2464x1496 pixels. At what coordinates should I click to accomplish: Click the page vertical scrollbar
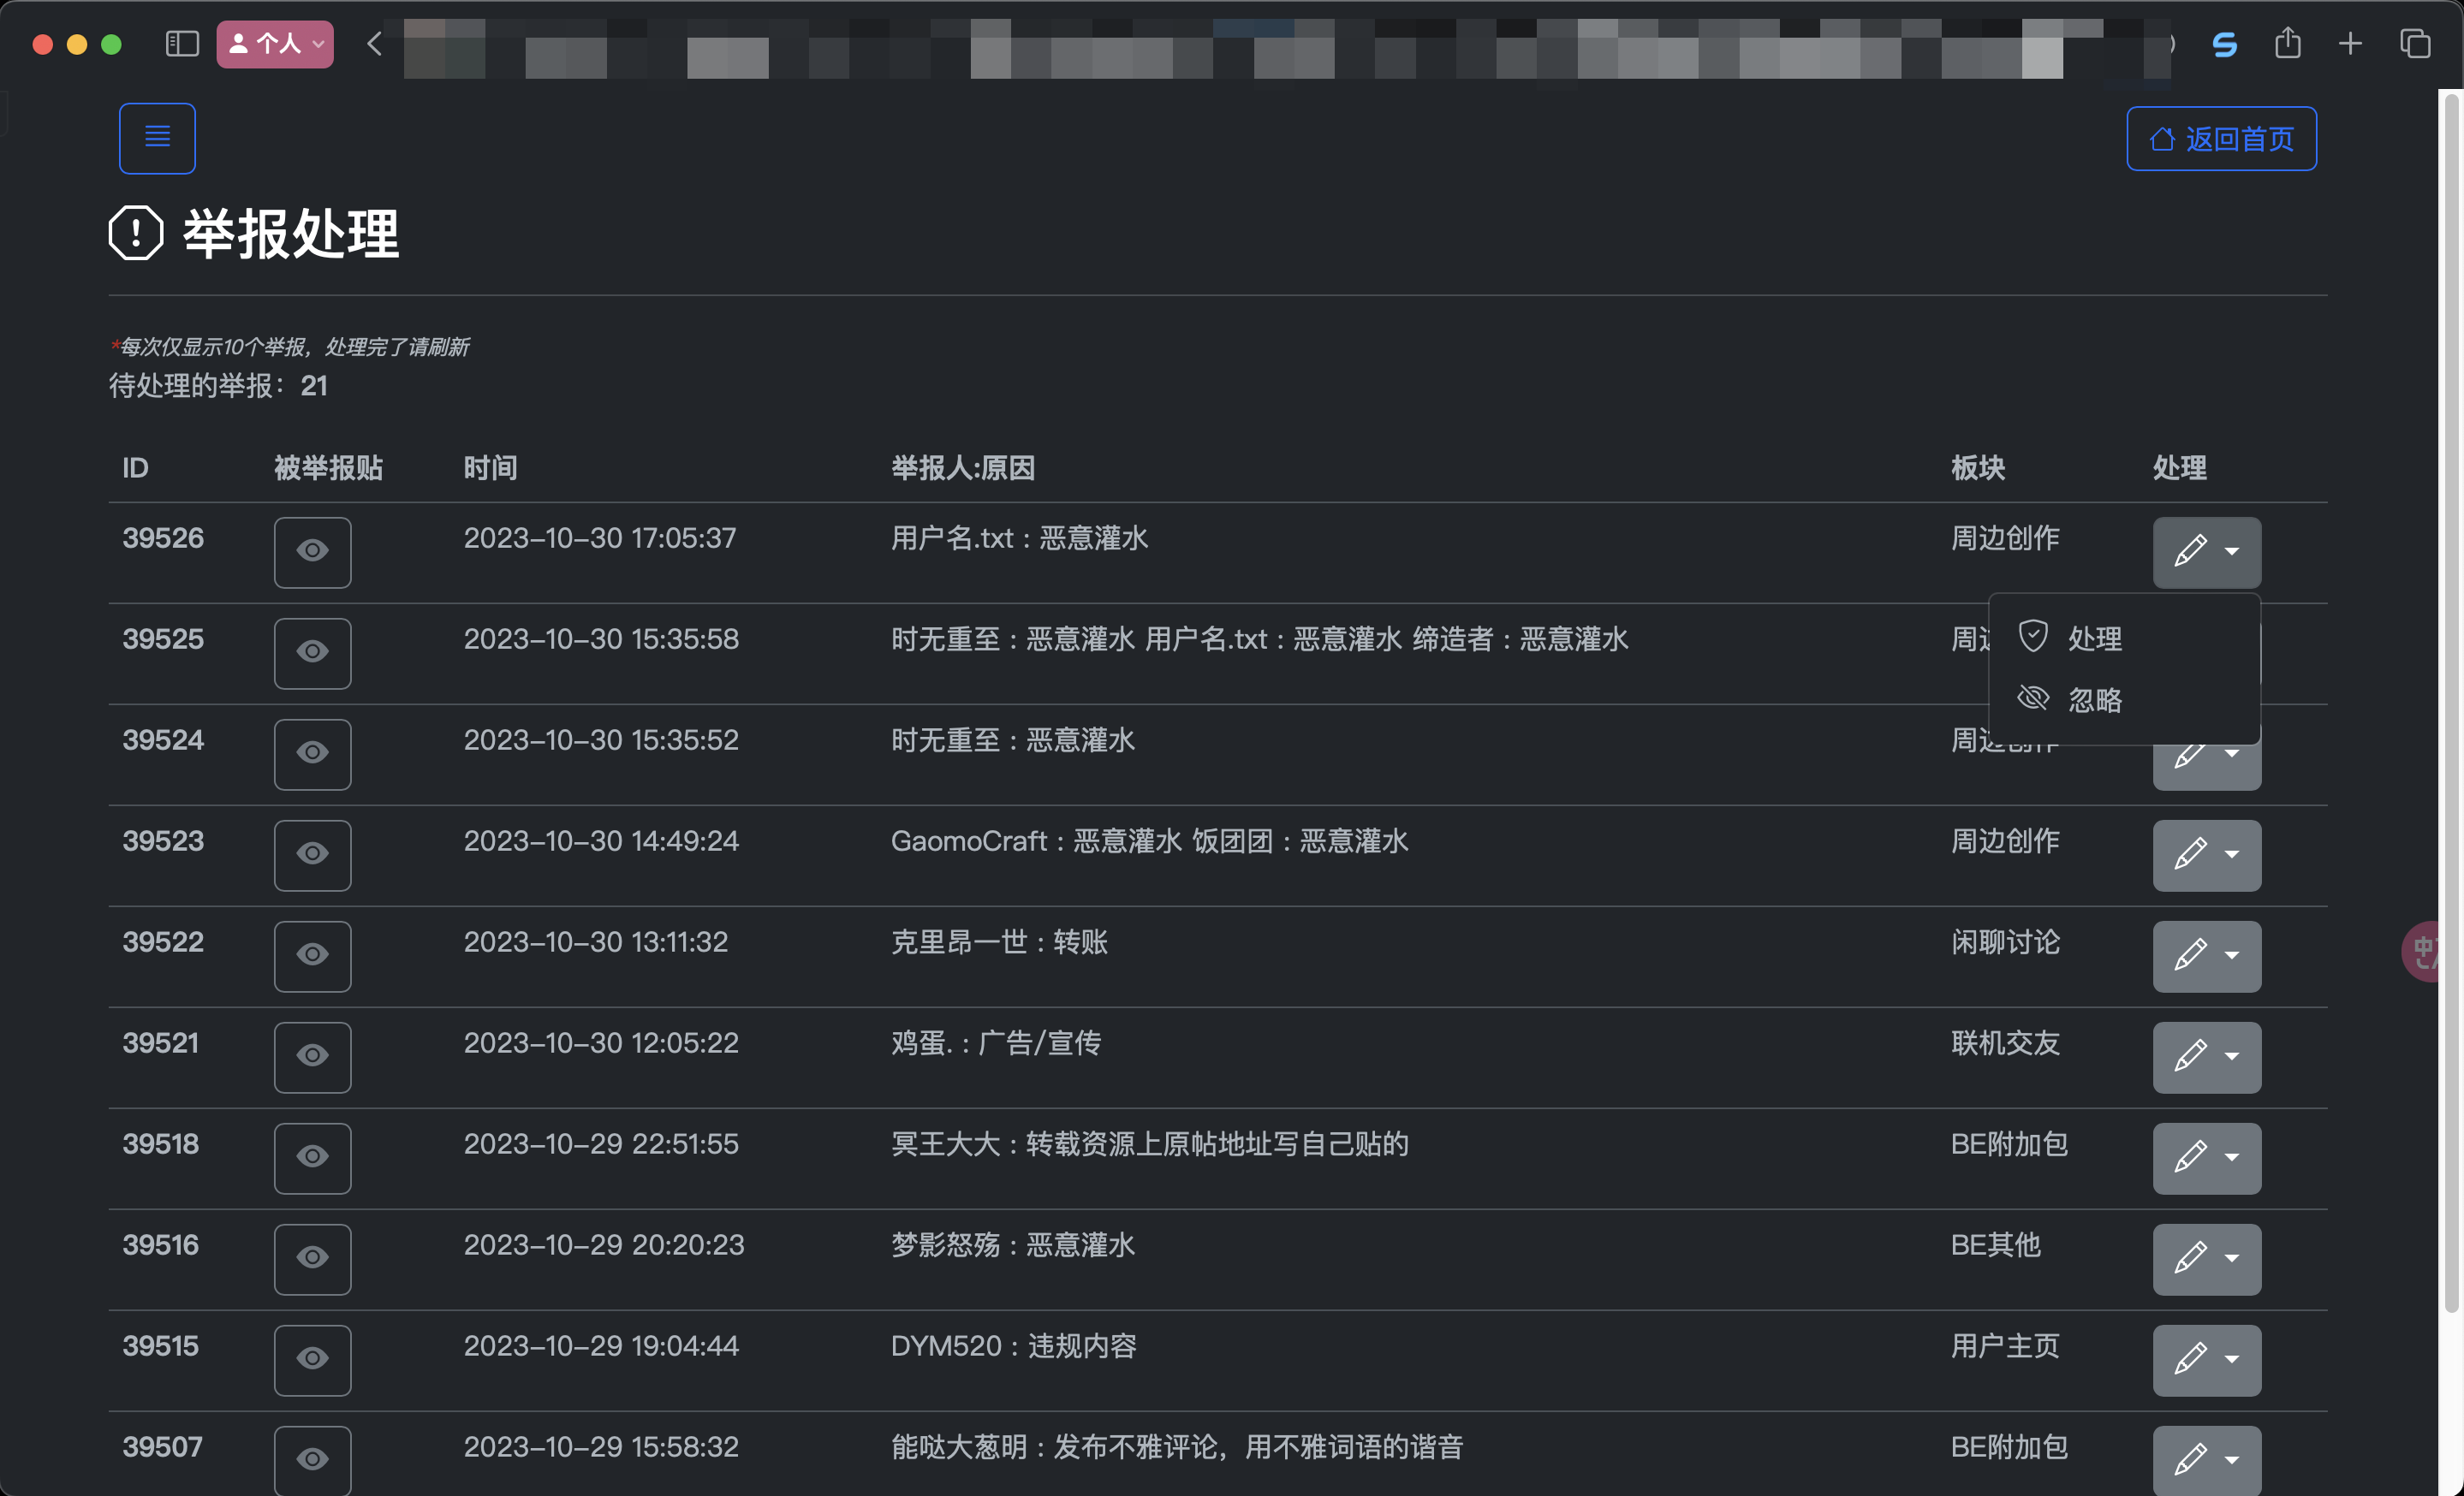point(2451,702)
